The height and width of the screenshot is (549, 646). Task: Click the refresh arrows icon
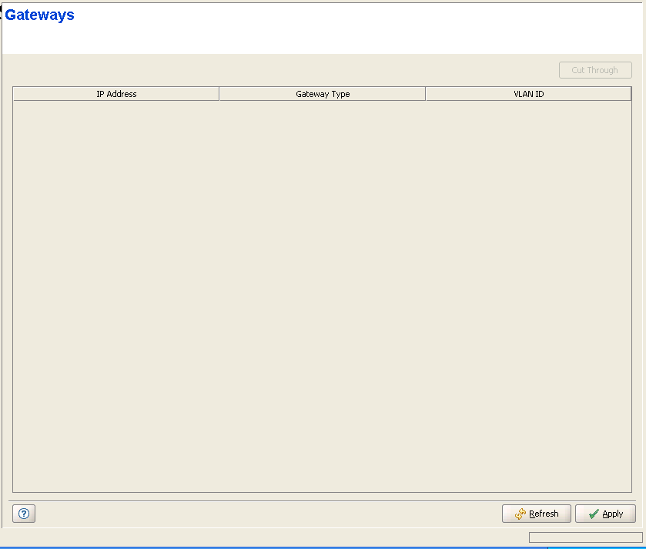[x=520, y=514]
